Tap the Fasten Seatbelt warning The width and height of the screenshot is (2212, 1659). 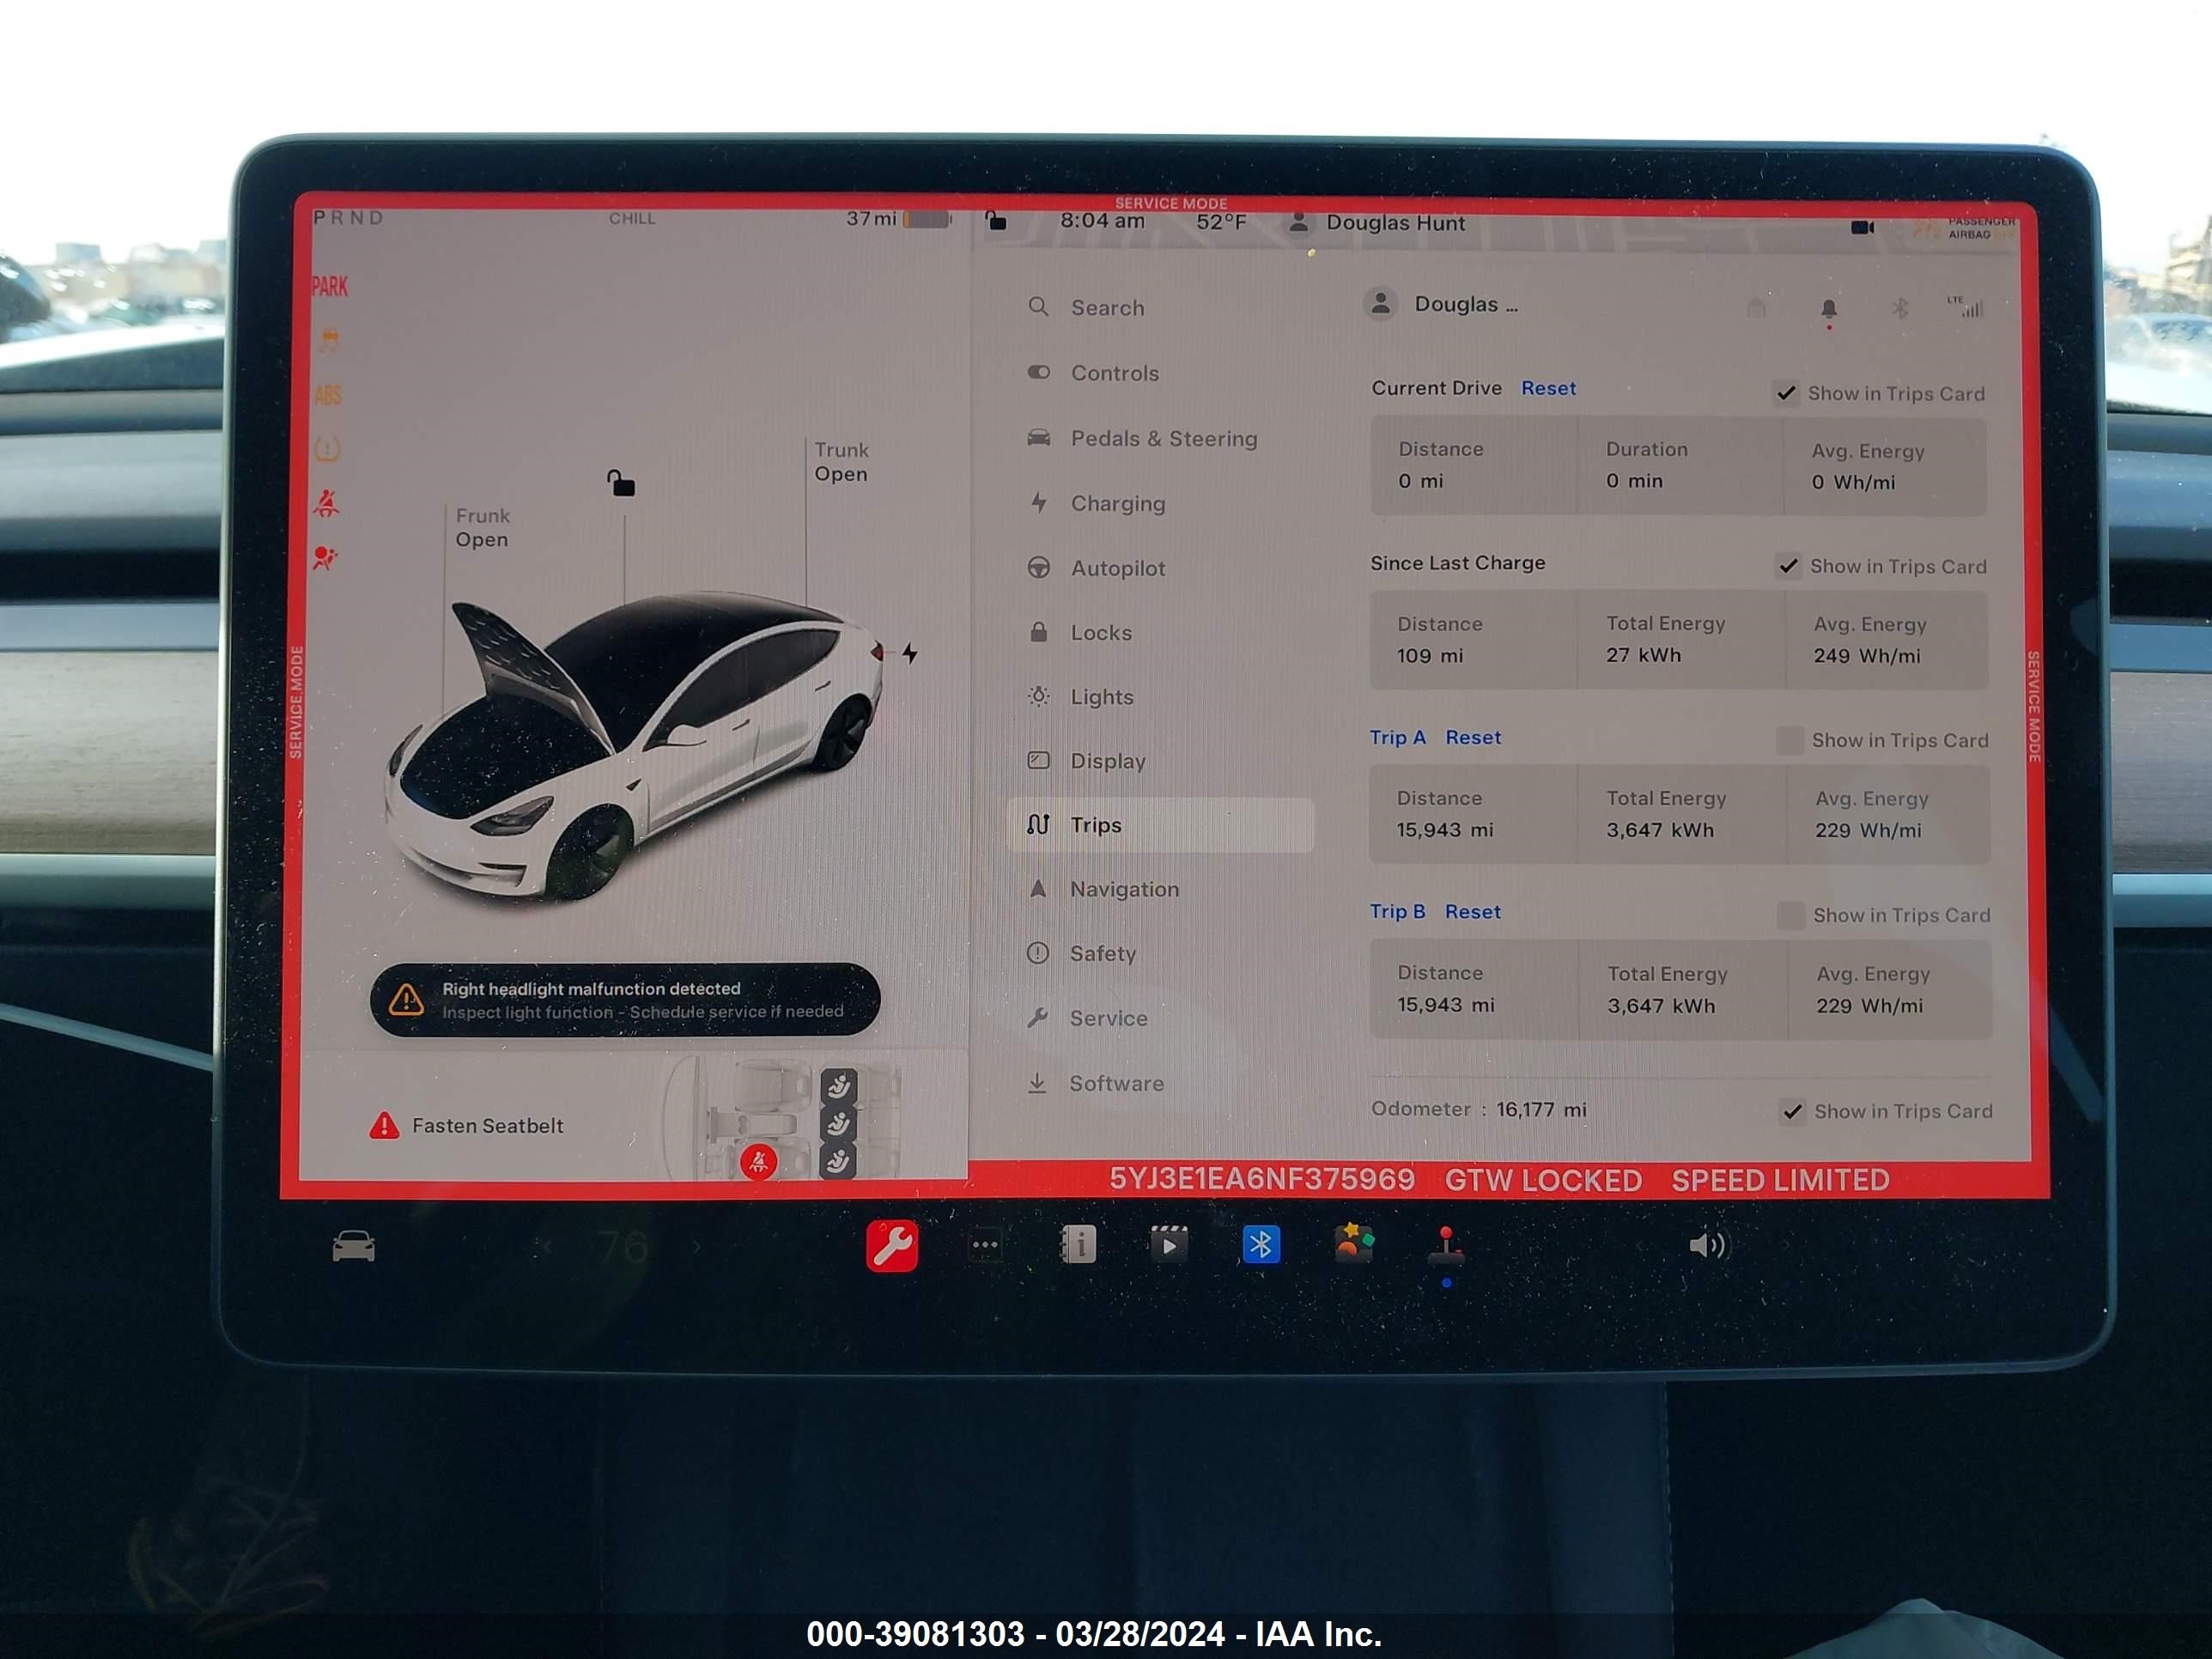tap(466, 1126)
